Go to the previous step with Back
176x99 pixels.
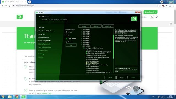click(x=110, y=78)
